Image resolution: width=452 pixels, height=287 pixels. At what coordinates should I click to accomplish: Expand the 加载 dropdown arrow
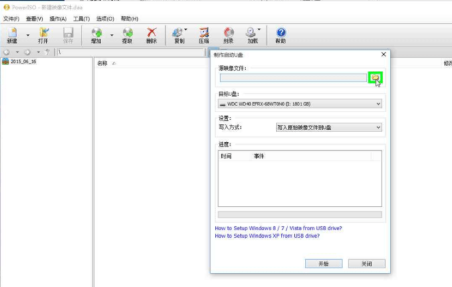coord(259,29)
